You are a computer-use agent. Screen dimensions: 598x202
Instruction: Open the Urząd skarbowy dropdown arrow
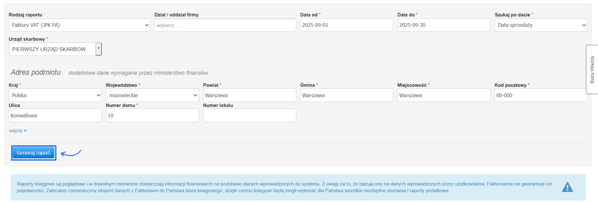pyautogui.click(x=98, y=49)
